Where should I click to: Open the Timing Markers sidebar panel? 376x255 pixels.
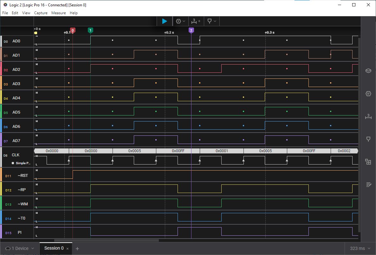[x=368, y=139]
